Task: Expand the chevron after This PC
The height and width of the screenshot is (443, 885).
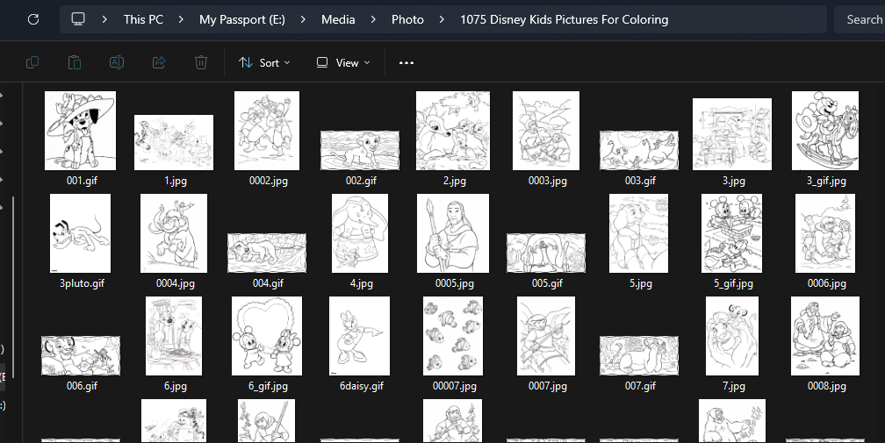Action: (x=182, y=19)
